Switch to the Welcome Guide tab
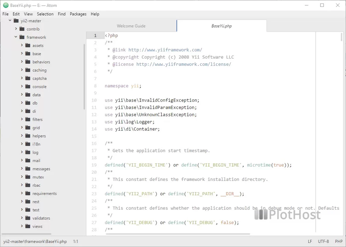The width and height of the screenshot is (346, 247). [x=131, y=26]
